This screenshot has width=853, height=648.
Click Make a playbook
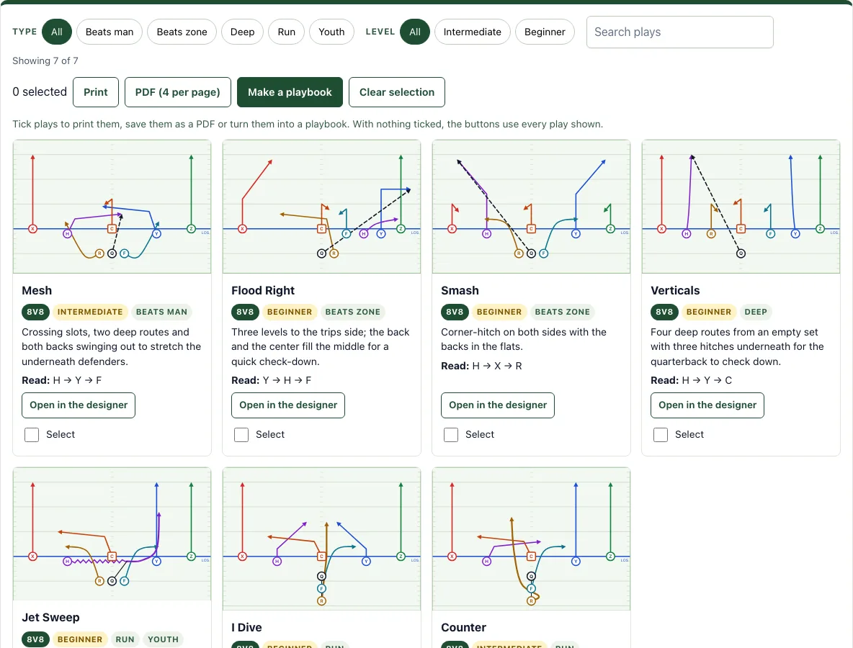(x=290, y=92)
